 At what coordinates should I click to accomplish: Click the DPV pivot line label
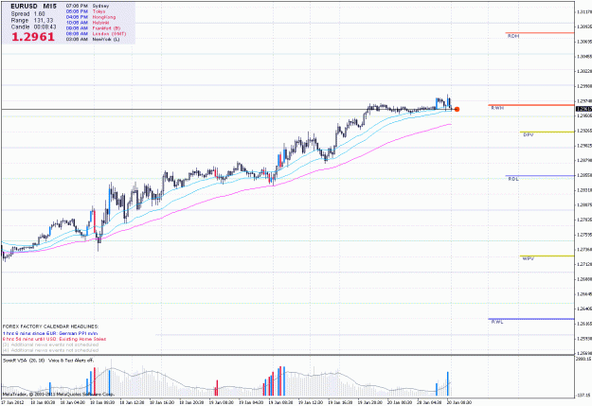point(529,135)
